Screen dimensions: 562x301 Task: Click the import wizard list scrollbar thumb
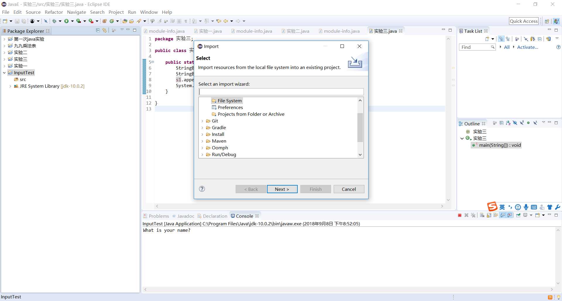[x=360, y=127]
